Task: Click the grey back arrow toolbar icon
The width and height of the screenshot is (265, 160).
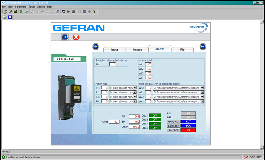Action: coord(89,12)
